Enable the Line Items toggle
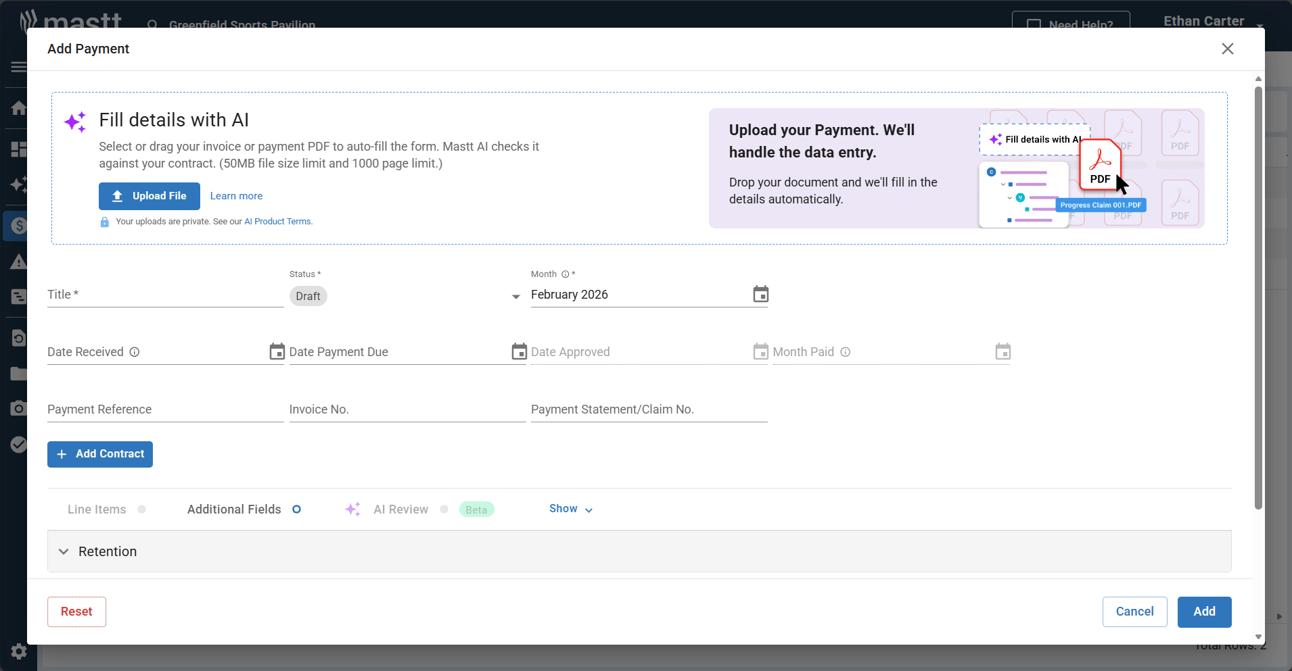1292x671 pixels. [x=142, y=509]
